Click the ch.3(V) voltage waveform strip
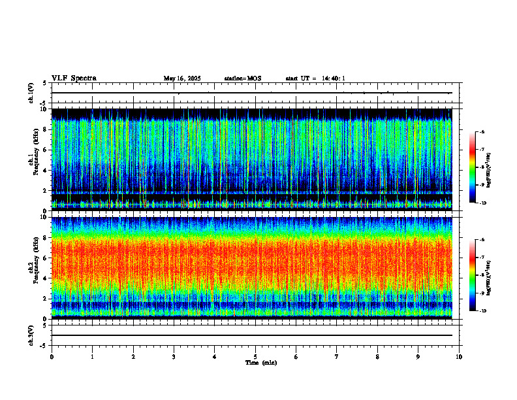 tap(255, 335)
